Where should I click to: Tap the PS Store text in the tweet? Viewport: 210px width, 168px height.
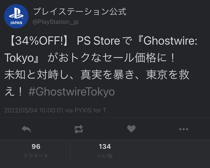[98, 41]
